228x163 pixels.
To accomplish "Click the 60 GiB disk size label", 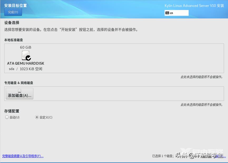I will point(26,47).
